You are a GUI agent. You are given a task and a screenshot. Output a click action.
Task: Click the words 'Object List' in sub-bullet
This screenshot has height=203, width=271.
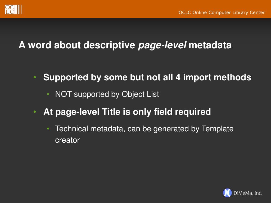point(140,94)
